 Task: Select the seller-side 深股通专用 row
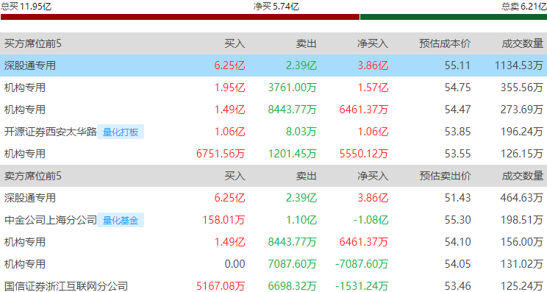(x=273, y=198)
